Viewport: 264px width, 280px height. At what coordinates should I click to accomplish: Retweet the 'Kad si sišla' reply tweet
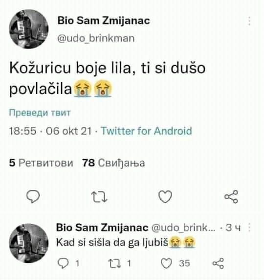click(115, 263)
